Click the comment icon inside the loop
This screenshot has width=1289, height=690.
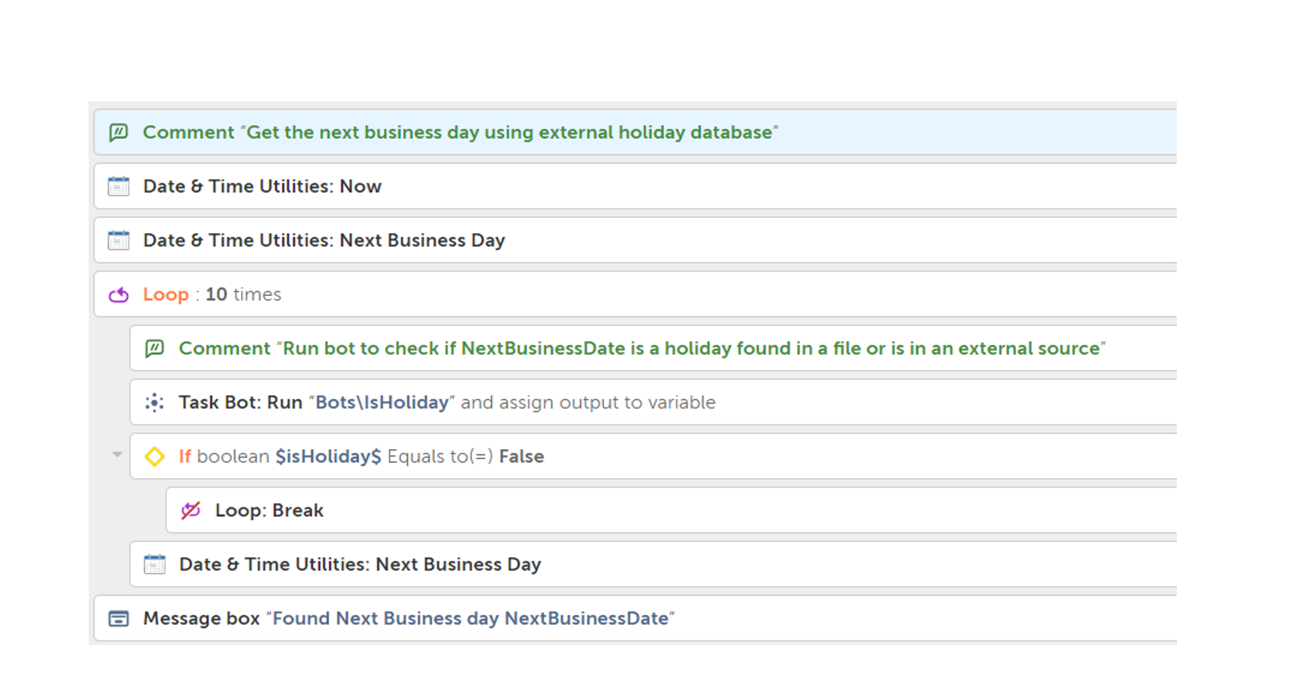[154, 348]
